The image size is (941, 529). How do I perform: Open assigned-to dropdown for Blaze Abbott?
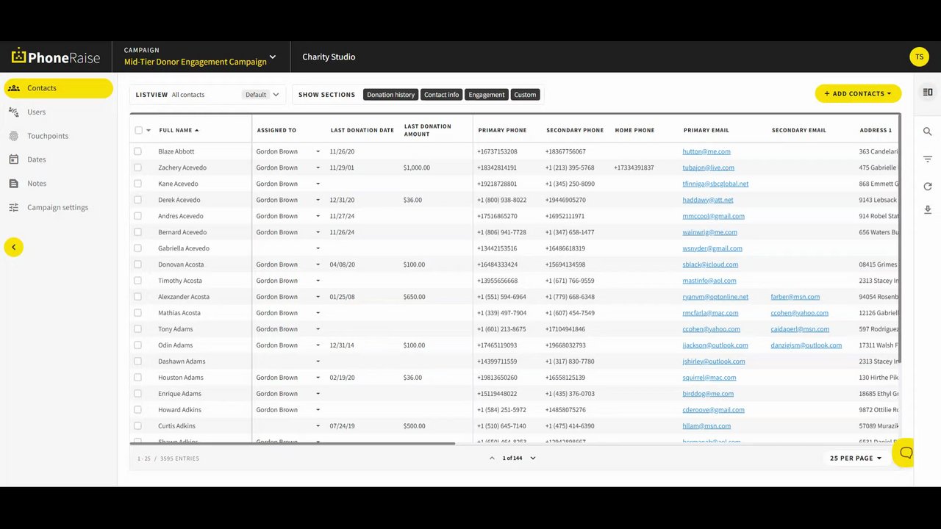(x=318, y=151)
